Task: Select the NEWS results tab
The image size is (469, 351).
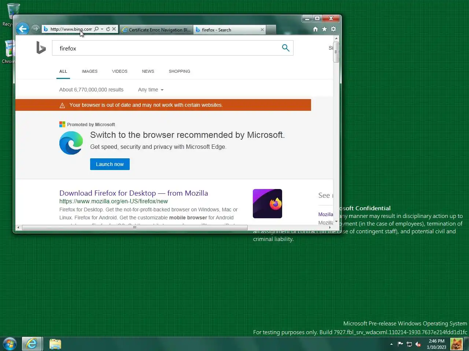Action: (148, 71)
